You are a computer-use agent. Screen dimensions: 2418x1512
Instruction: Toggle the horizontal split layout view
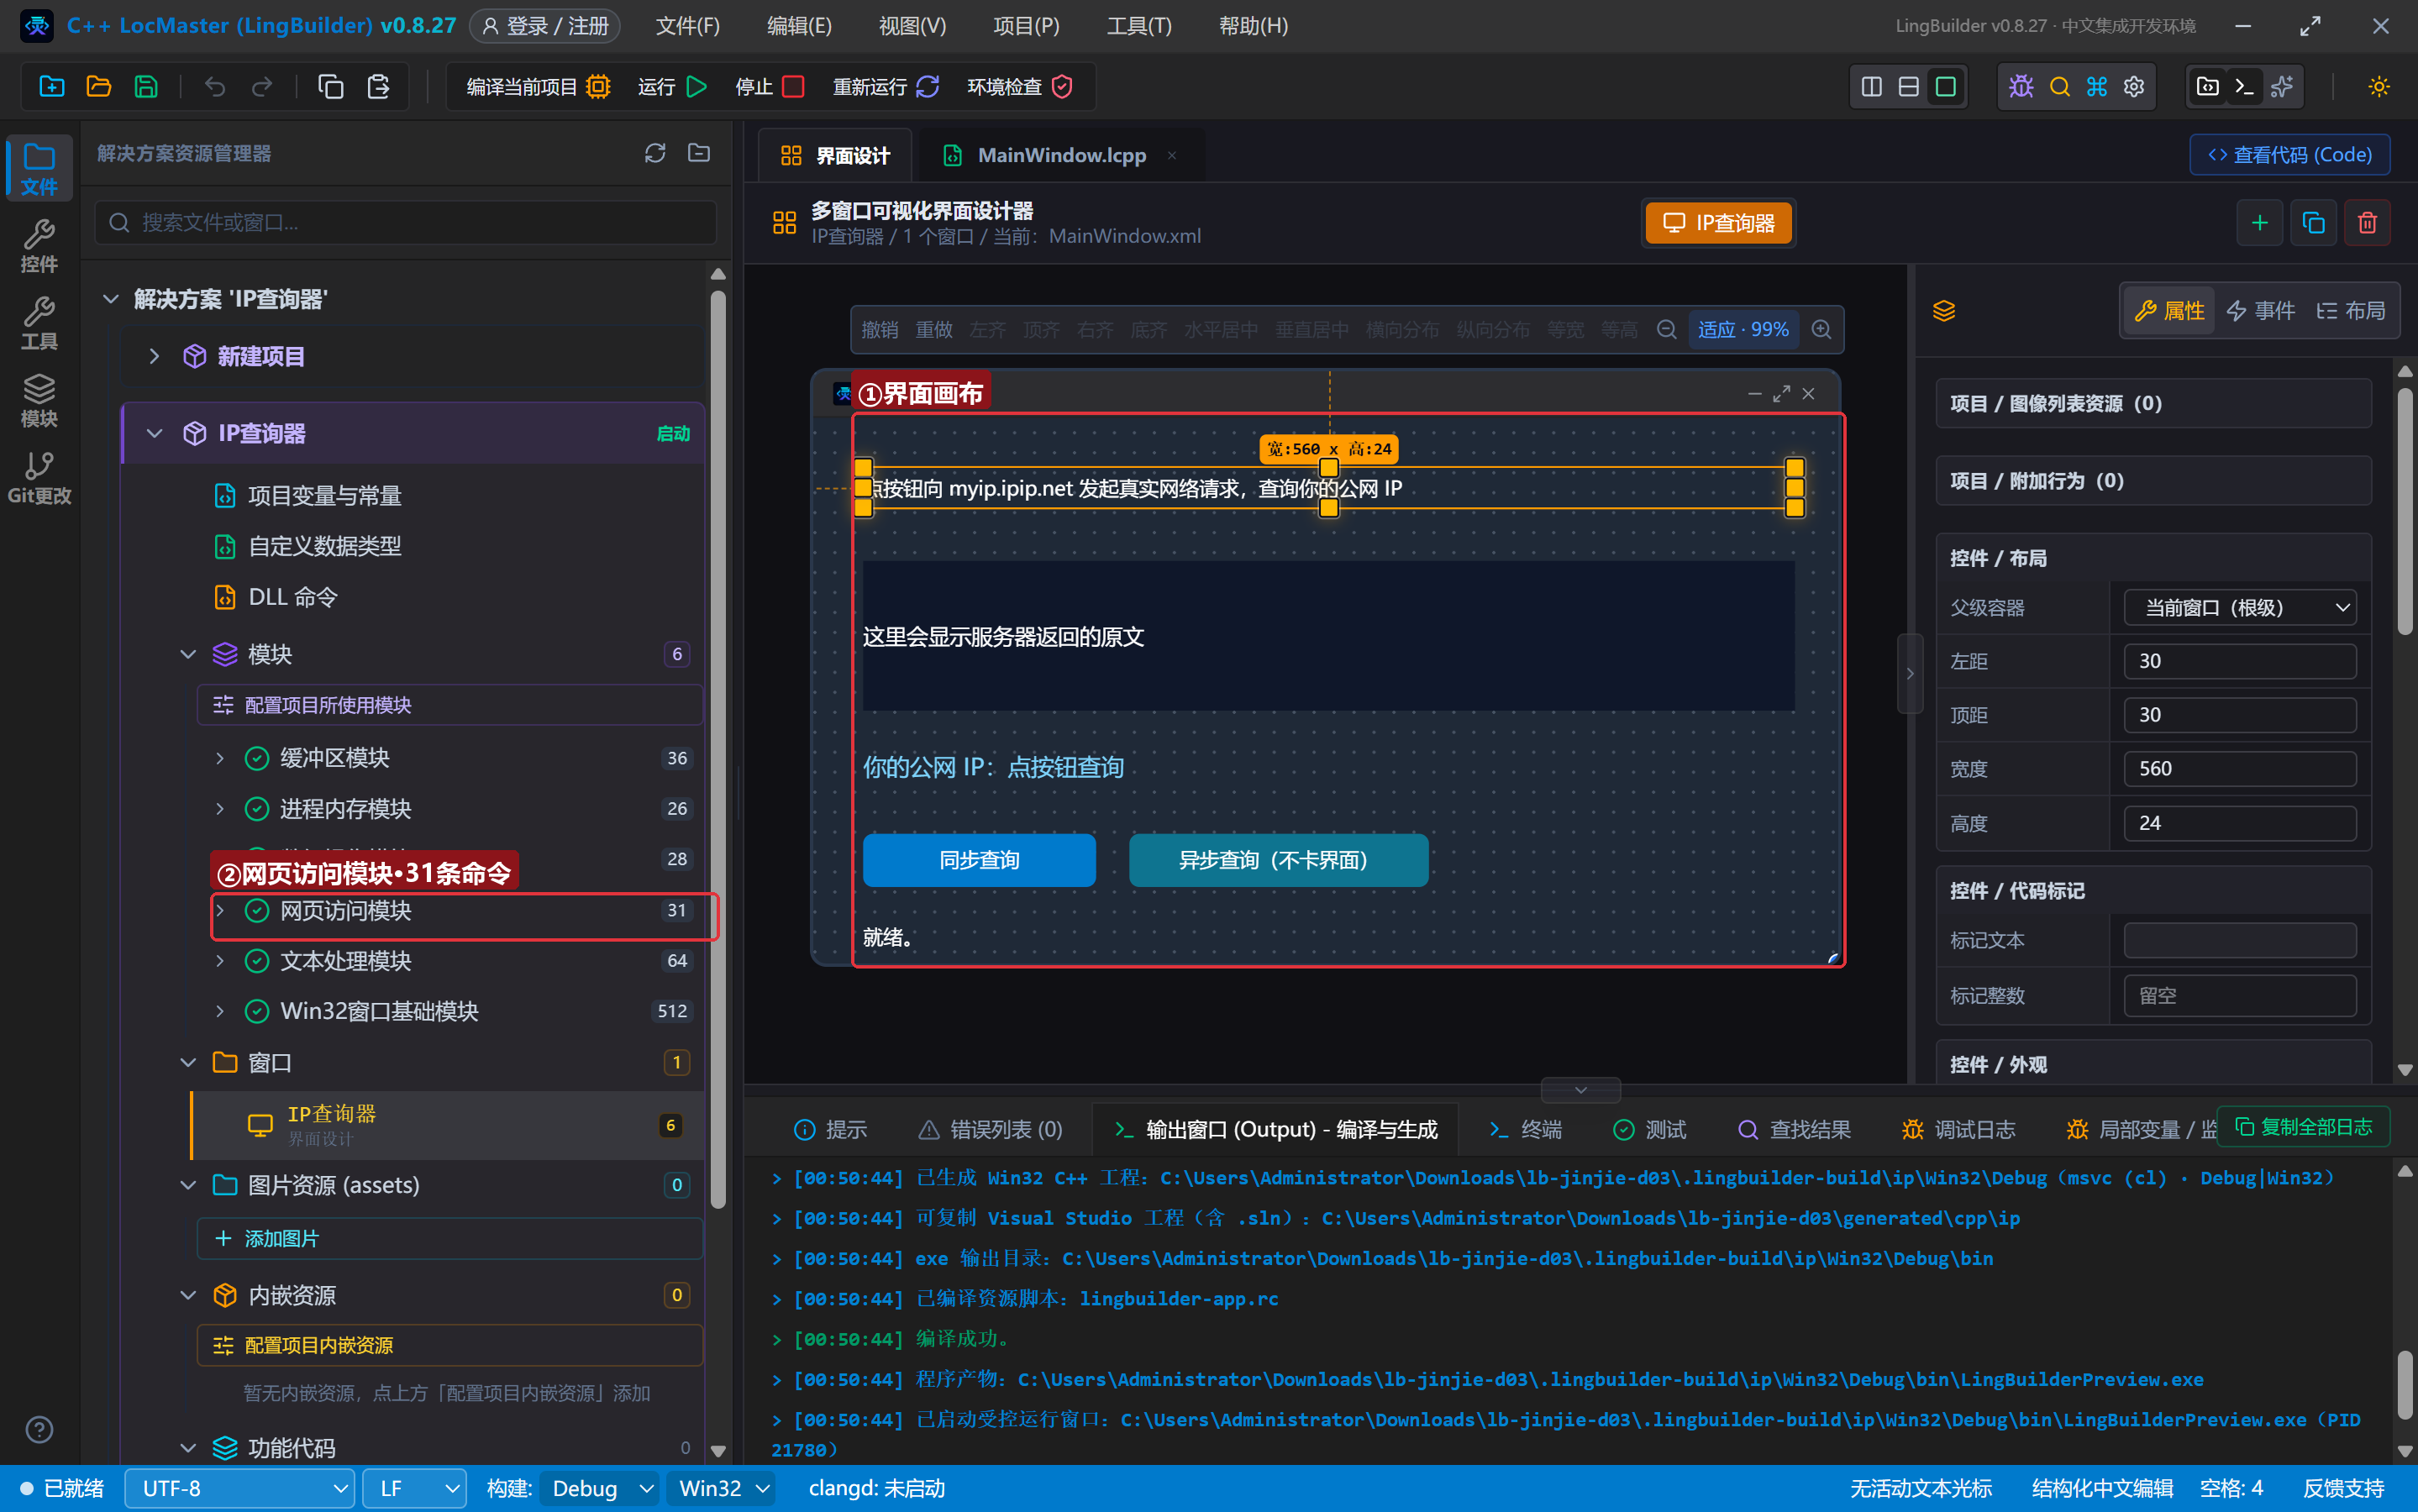point(1909,87)
